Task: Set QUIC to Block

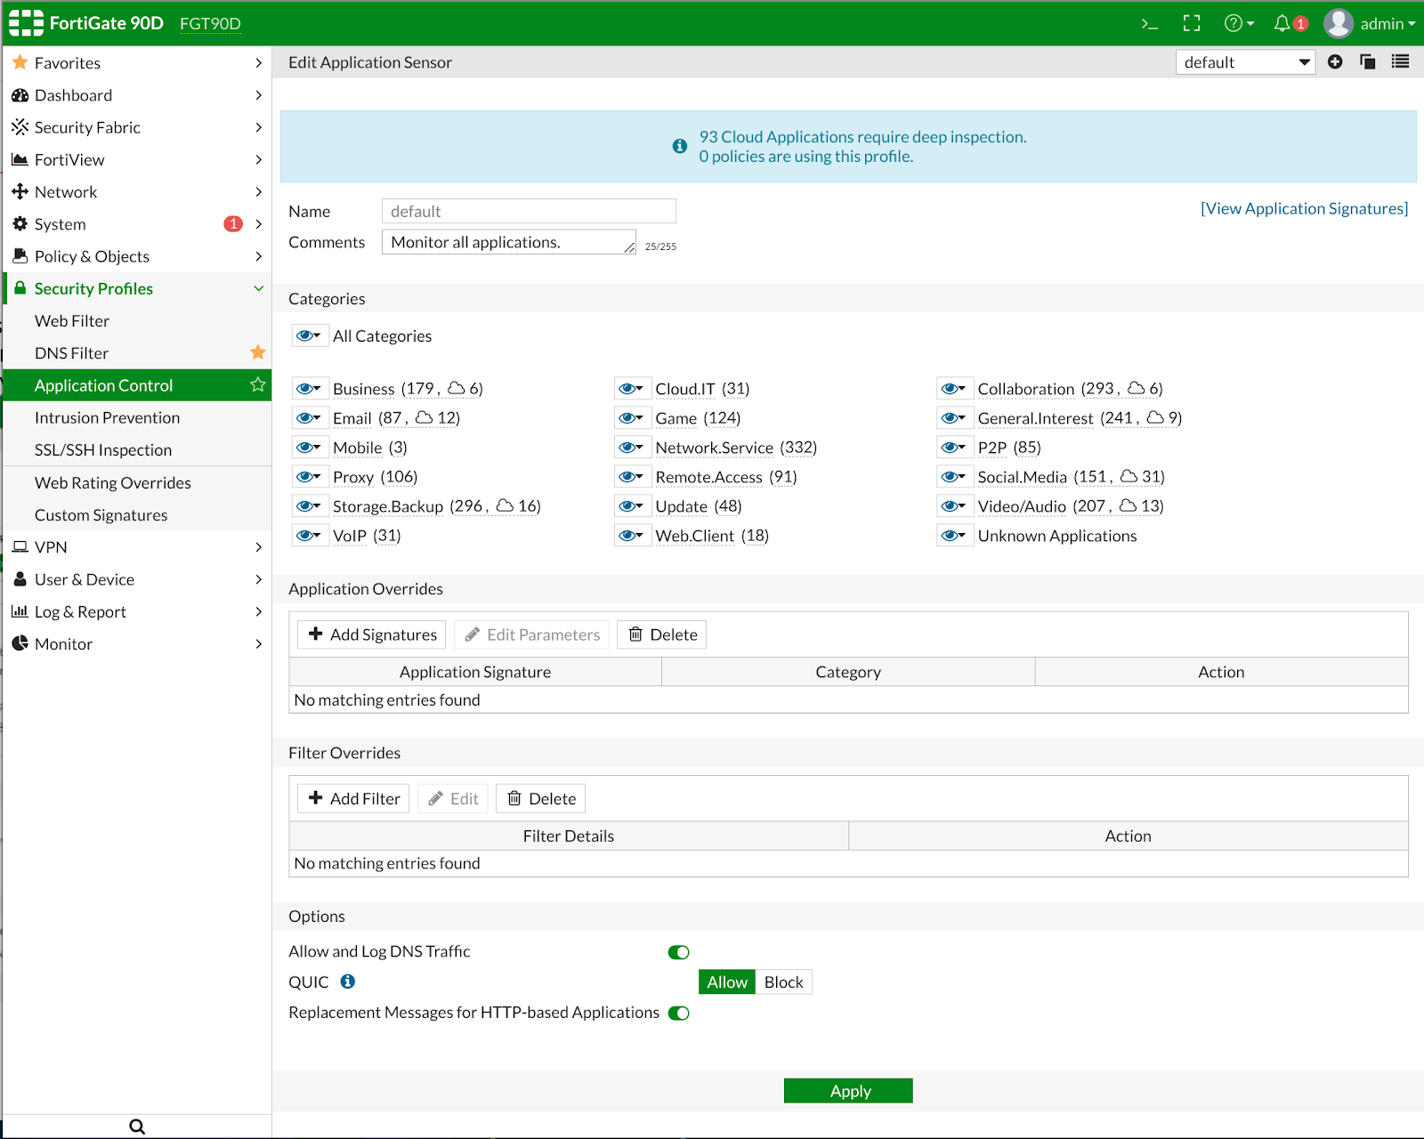Action: pyautogui.click(x=783, y=981)
